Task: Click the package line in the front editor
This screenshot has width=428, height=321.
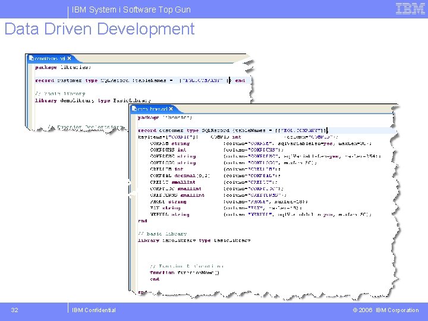Action: pos(165,118)
